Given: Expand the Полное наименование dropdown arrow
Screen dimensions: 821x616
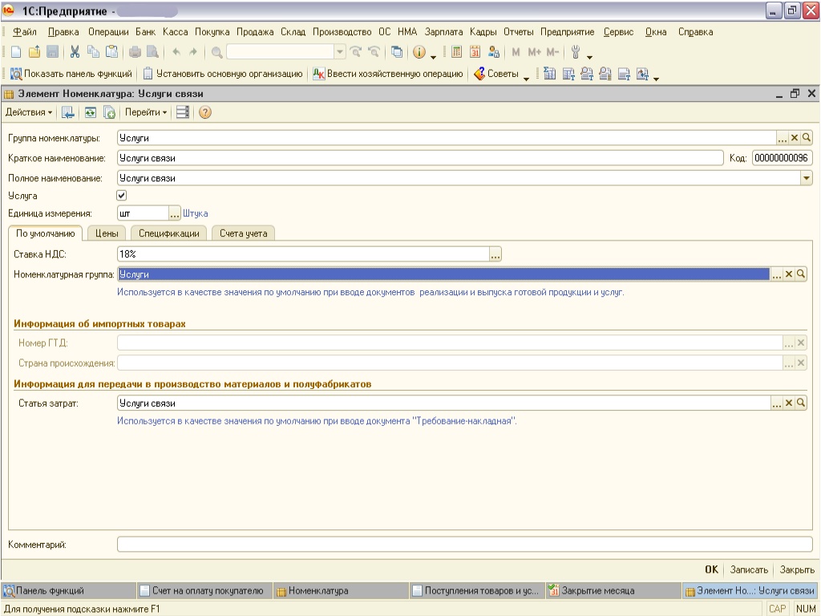Looking at the screenshot, I should pos(807,178).
